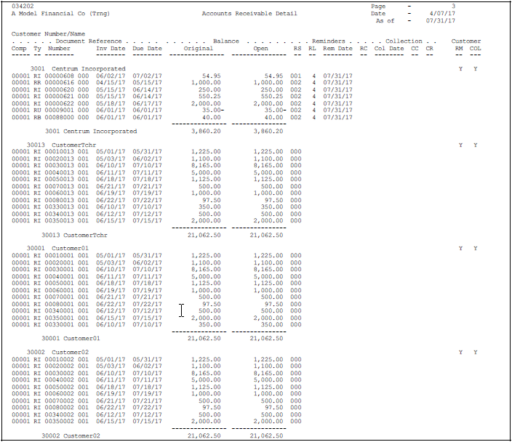
Task: Select original amount 550.25
Action: 209,97
